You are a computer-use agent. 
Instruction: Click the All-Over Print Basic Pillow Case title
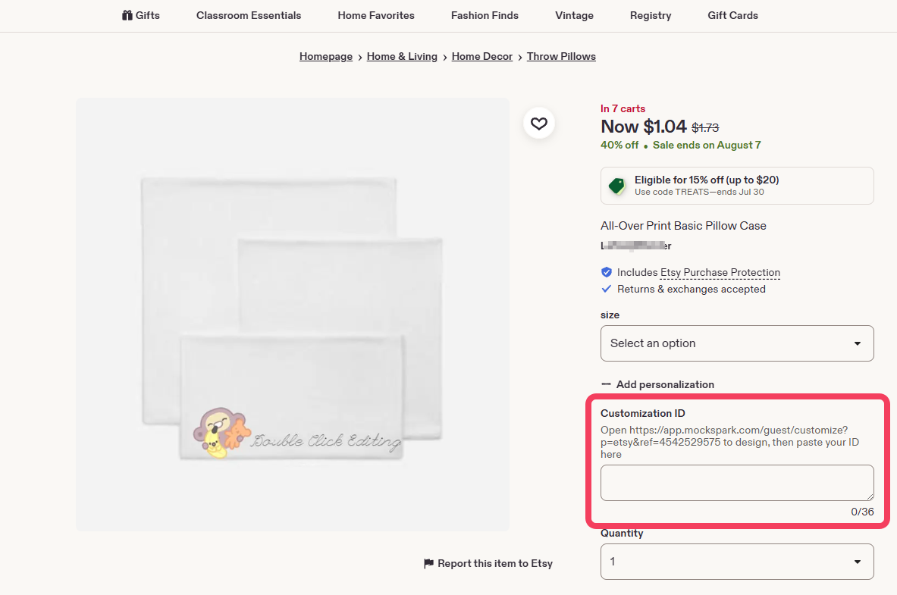tap(683, 225)
